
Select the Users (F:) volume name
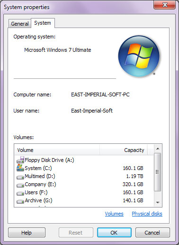click(x=36, y=192)
